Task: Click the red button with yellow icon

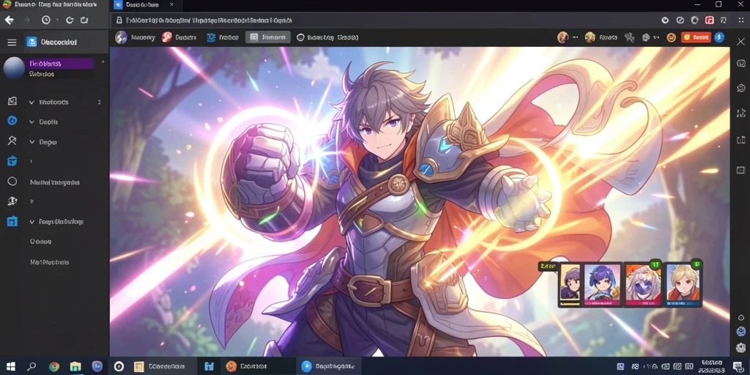Action: tap(696, 37)
